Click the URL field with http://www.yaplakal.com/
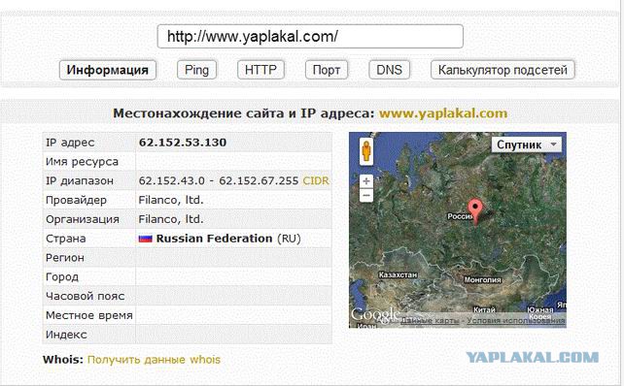Image resolution: width=624 pixels, height=386 pixels. click(310, 37)
